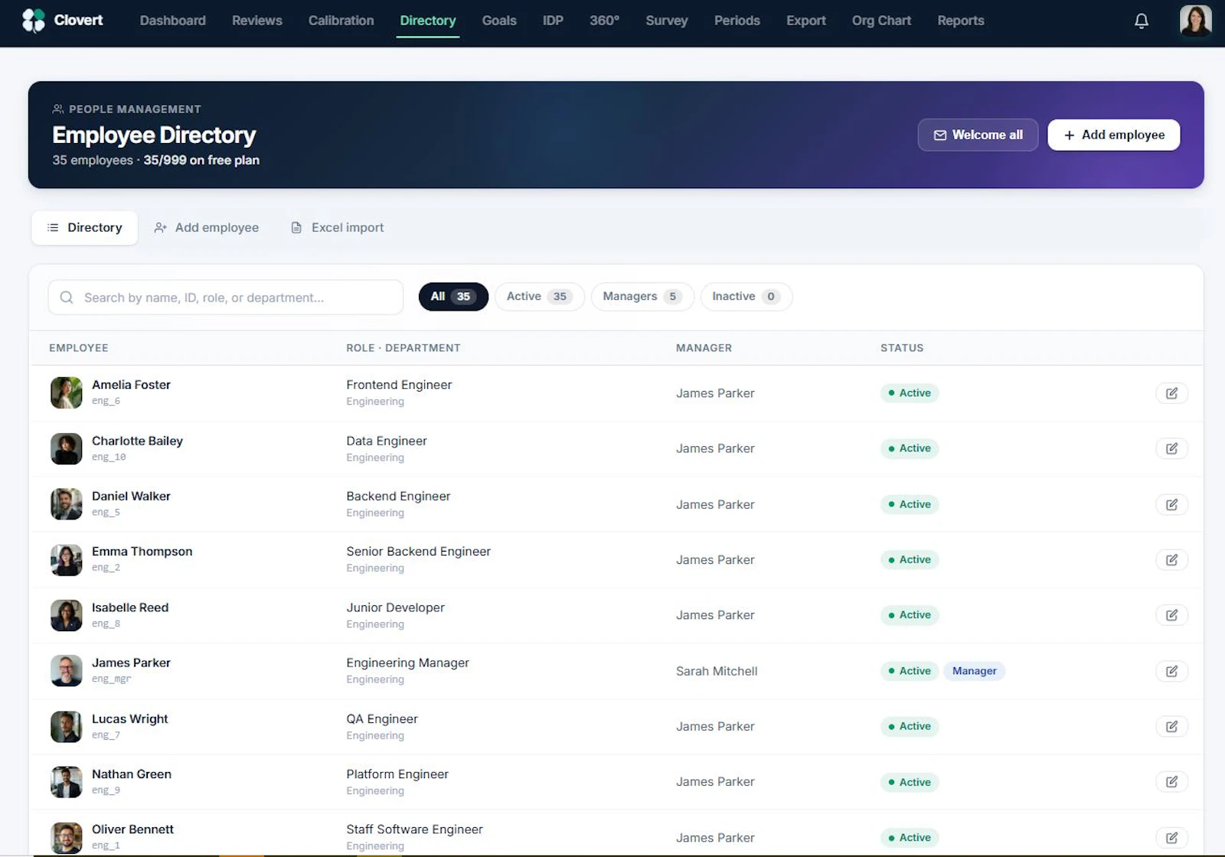The image size is (1225, 857).
Task: Open the Goals page
Action: (499, 21)
